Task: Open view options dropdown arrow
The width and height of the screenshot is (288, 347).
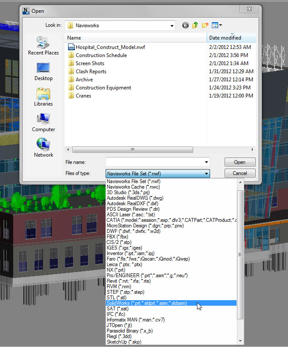Action: [x=220, y=25]
